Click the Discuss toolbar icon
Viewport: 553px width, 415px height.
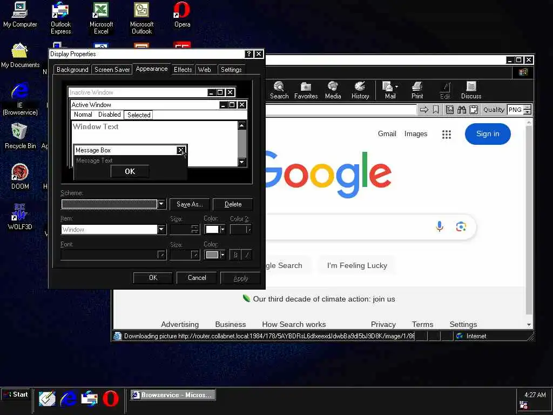(x=471, y=90)
